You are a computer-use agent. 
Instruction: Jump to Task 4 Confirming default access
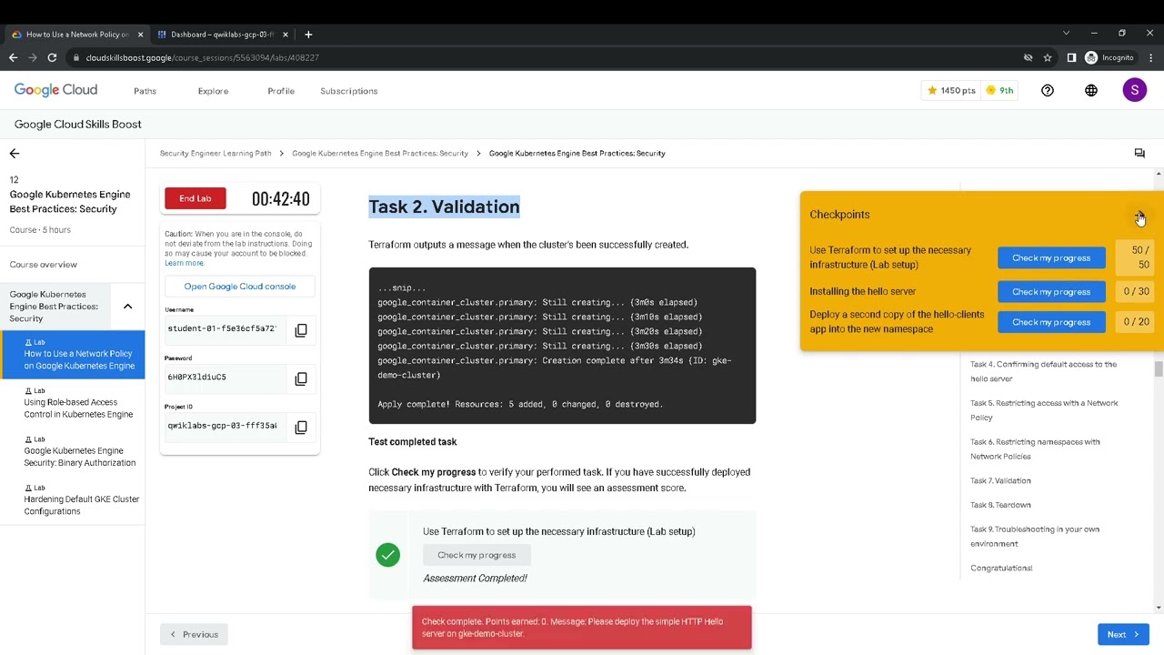click(x=1043, y=371)
